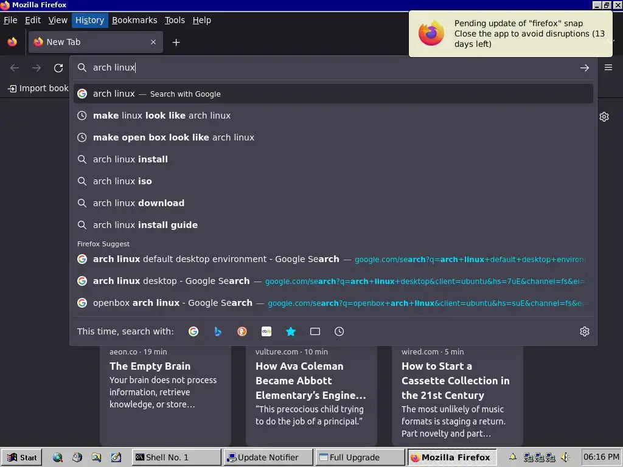The width and height of the screenshot is (623, 467).
Task: Click the 06:16 PM taskbar clock
Action: coord(601,457)
